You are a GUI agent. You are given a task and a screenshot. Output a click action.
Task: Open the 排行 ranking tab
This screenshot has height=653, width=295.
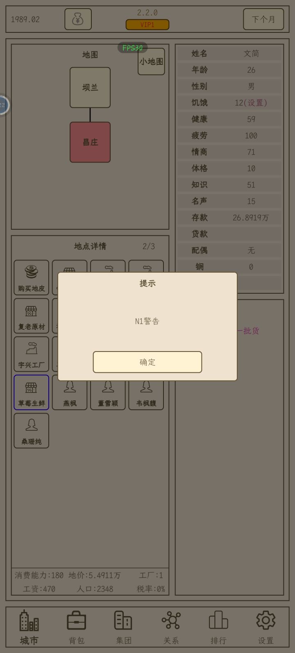coord(218,628)
